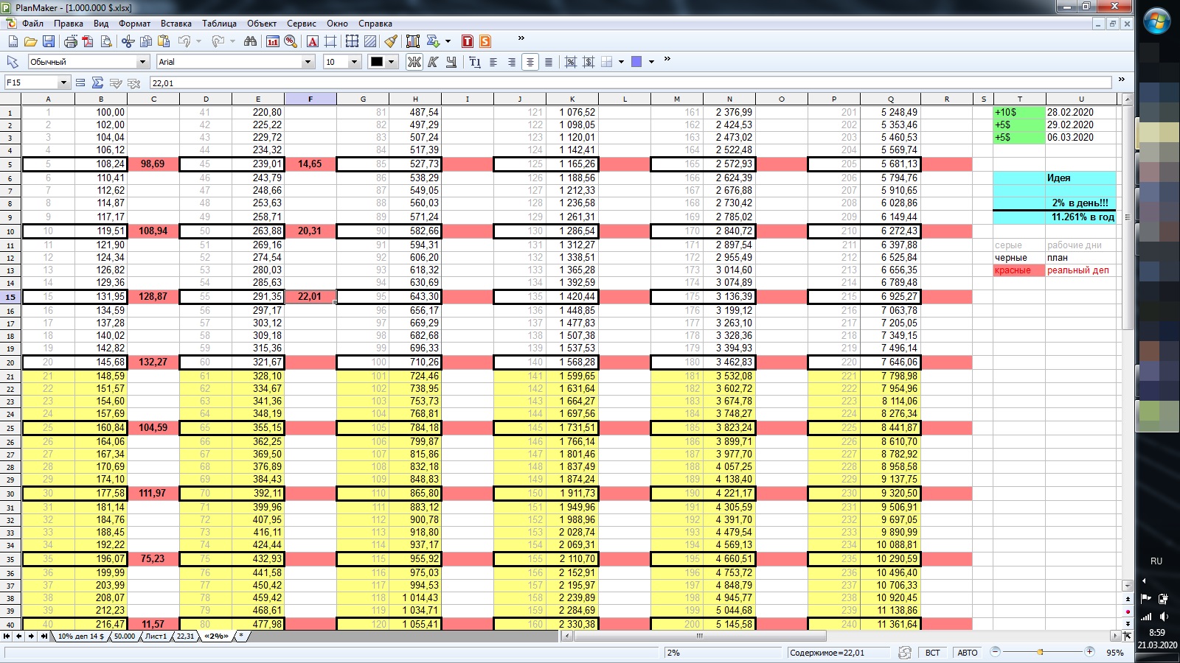
Task: Open the 'Таблица' menu
Action: (219, 24)
